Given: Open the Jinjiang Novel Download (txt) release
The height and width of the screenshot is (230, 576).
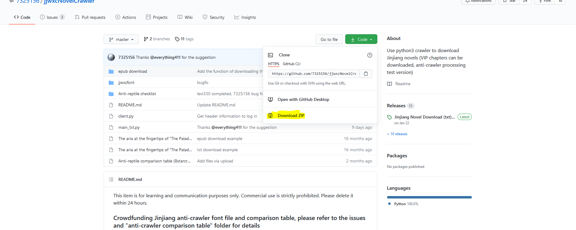Looking at the screenshot, I should point(424,117).
